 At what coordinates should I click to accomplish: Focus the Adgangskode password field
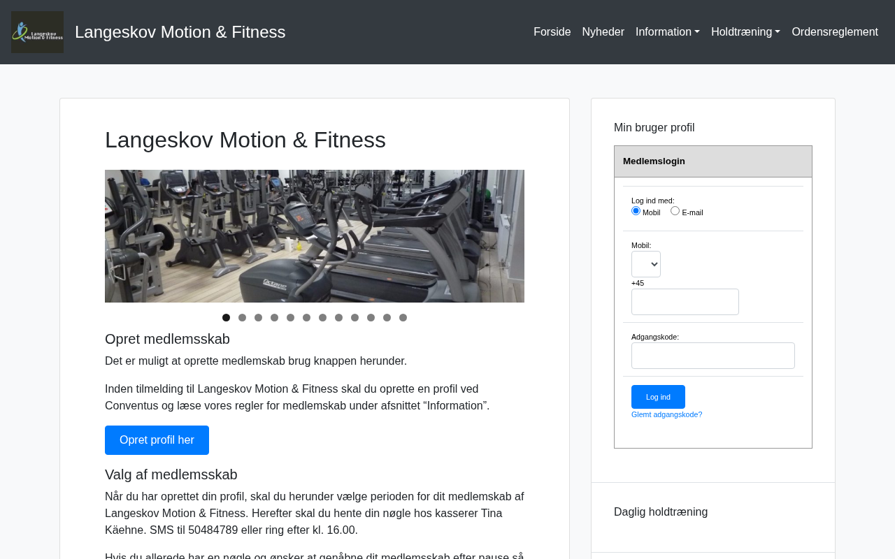point(713,356)
